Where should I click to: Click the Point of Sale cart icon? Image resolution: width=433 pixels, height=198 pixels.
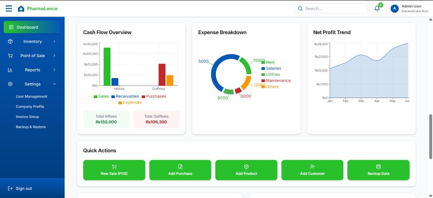point(10,56)
